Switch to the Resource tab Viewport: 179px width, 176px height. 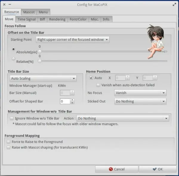(12, 12)
